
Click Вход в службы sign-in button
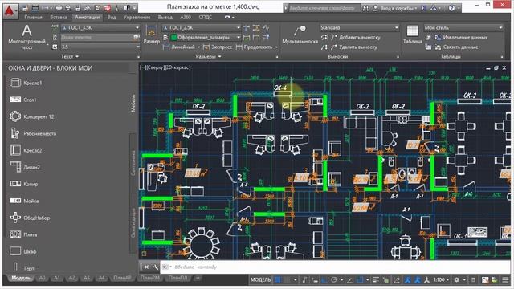point(395,8)
